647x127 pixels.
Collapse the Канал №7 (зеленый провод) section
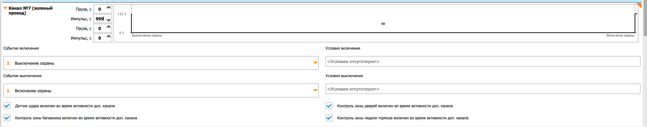[5, 8]
